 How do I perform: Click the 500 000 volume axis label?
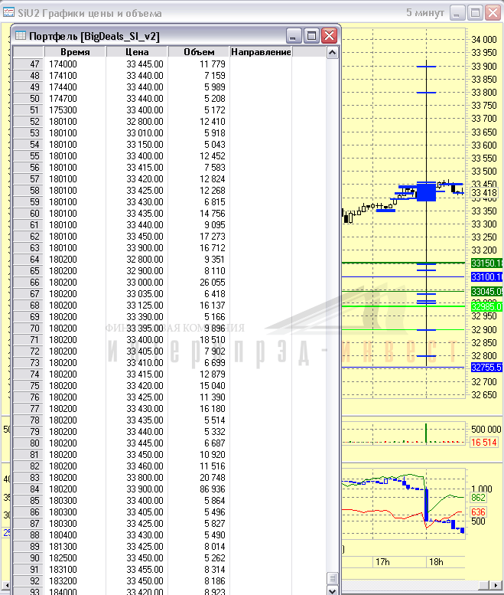point(486,429)
